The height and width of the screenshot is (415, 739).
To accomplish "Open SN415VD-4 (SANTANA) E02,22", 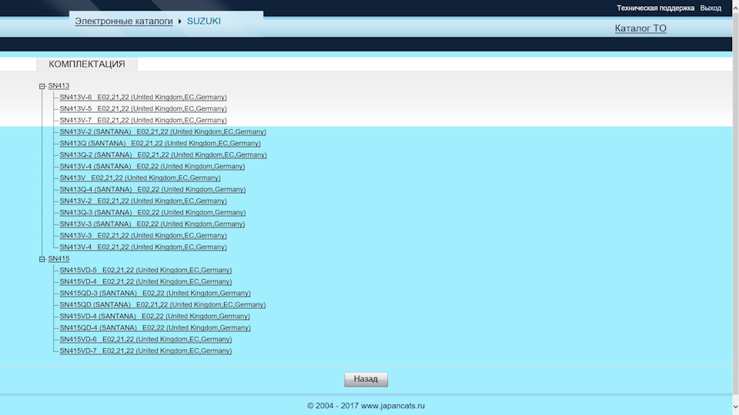I will click(155, 316).
